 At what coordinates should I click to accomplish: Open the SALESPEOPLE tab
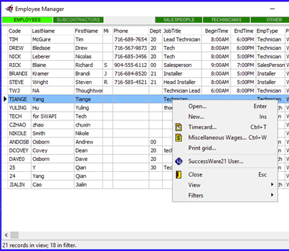pos(178,20)
